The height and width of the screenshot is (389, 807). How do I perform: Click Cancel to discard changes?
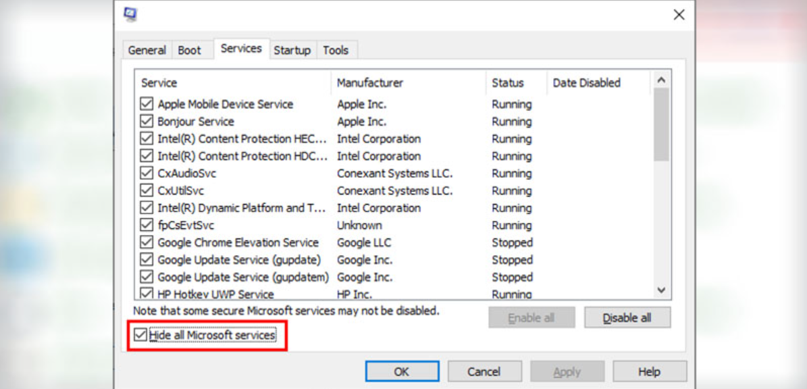click(x=484, y=371)
